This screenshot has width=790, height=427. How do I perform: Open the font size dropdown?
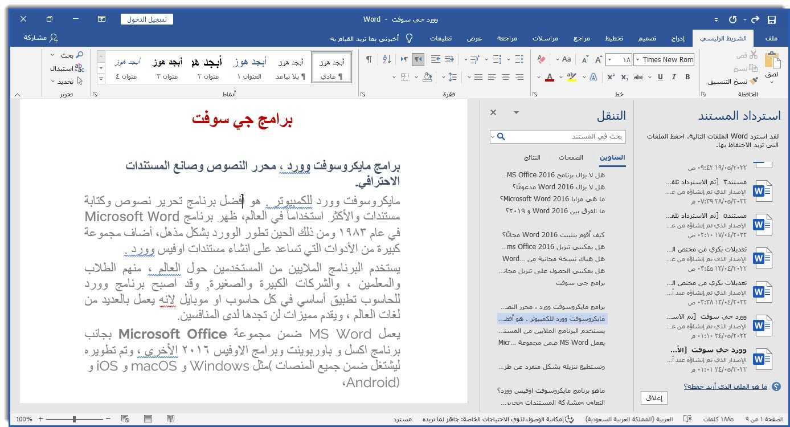click(610, 59)
